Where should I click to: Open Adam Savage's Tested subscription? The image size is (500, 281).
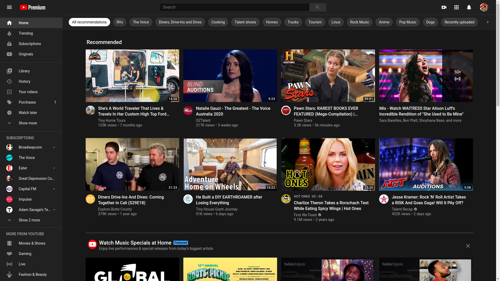[31, 210]
